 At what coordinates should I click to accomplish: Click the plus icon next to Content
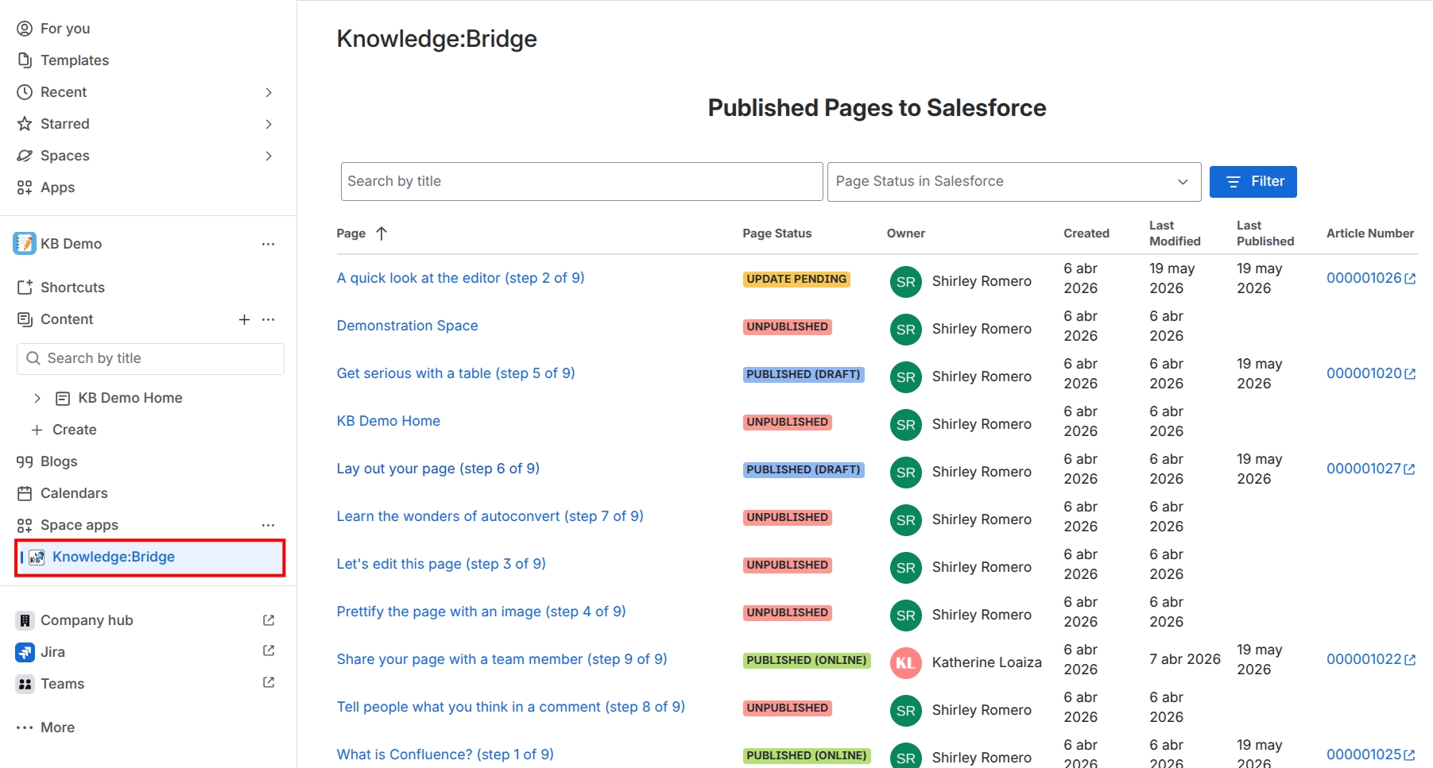tap(244, 319)
